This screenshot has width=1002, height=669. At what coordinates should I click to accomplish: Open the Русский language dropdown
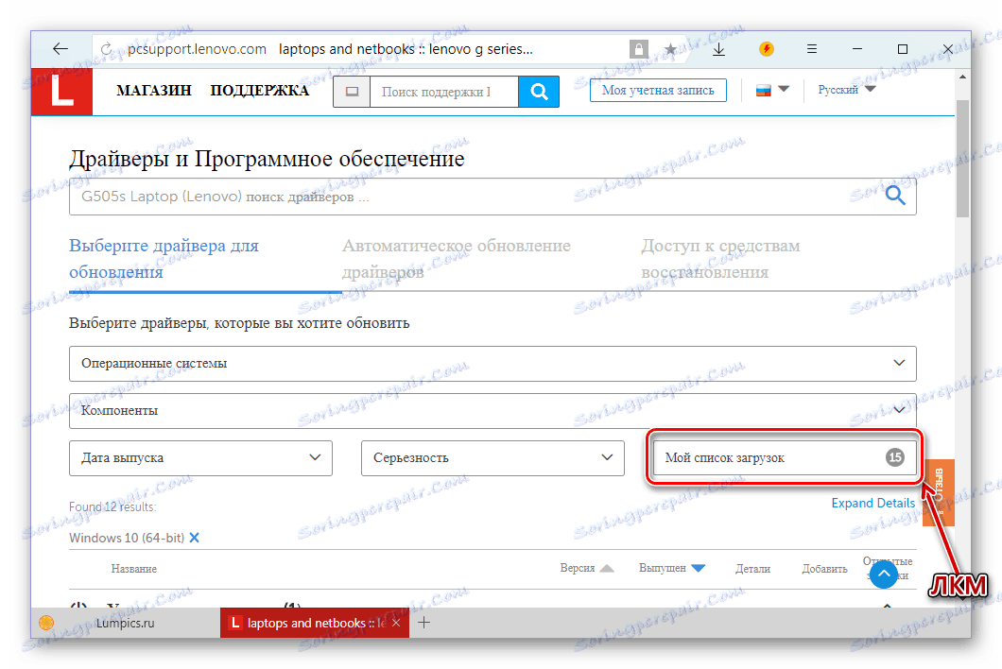[x=844, y=88]
